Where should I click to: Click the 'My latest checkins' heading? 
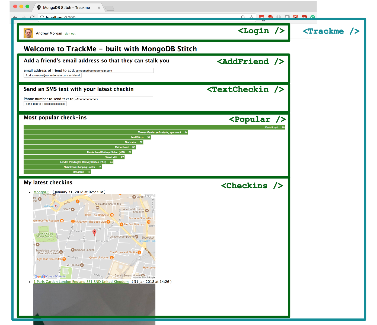click(48, 183)
